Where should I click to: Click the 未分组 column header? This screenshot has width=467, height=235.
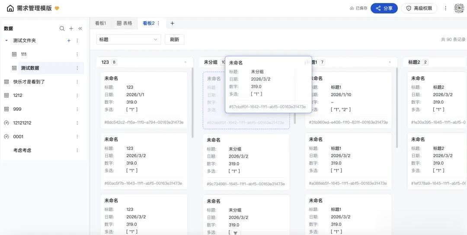tap(210, 62)
